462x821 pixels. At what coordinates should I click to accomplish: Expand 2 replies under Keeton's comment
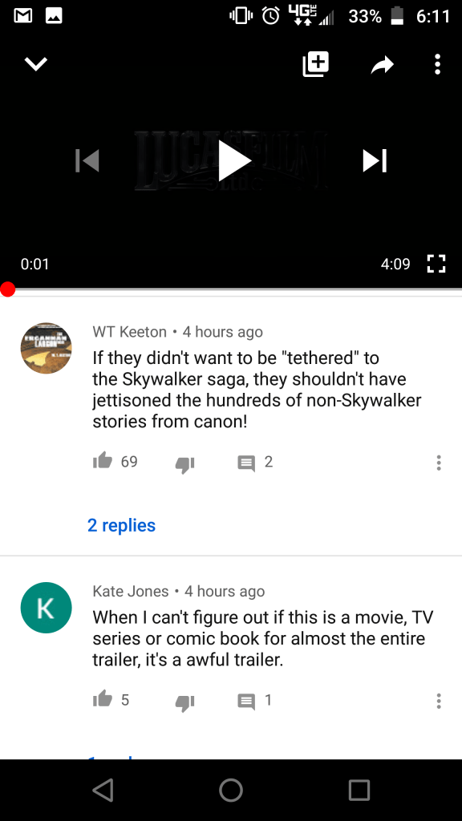coord(122,525)
